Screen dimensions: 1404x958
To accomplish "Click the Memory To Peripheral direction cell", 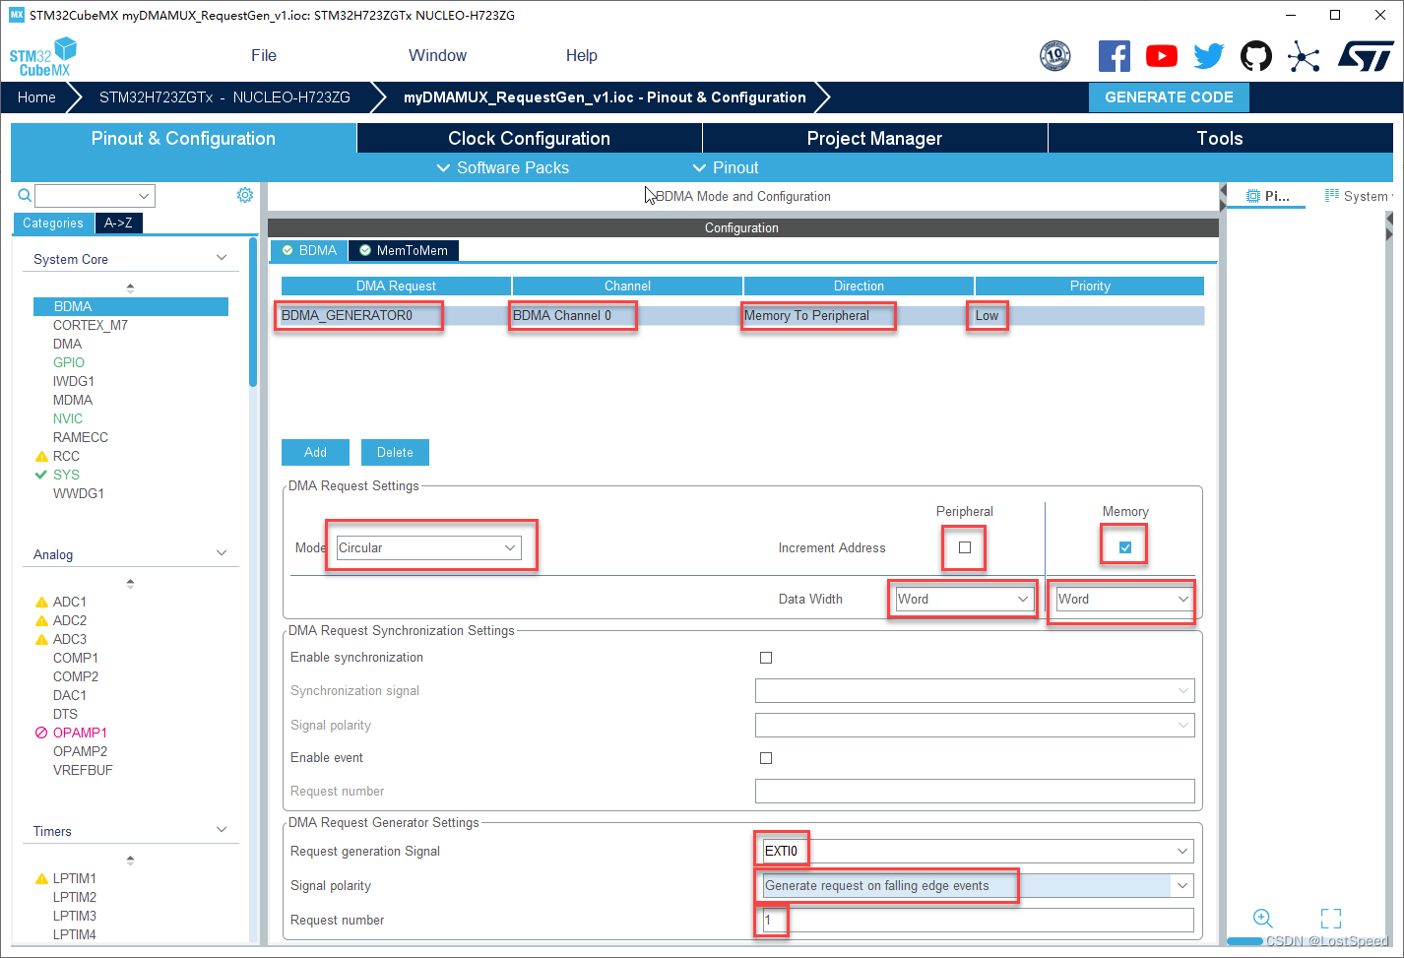I will (x=859, y=315).
